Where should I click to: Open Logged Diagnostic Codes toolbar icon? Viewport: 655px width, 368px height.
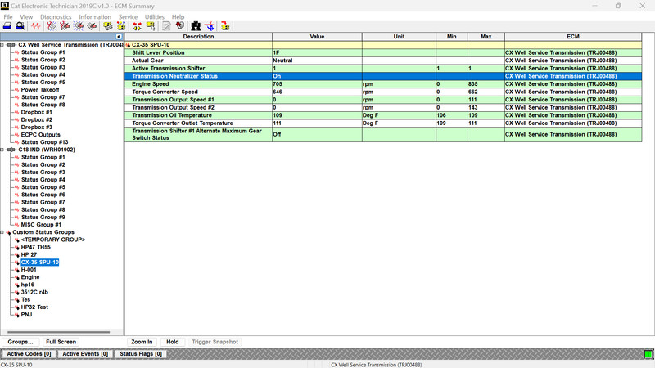[x=65, y=26]
